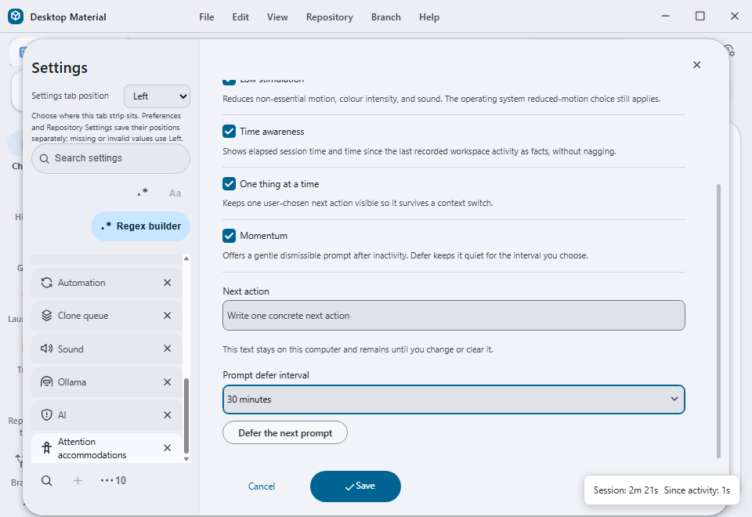Click the down arrow of the tab list scrollbar
The width and height of the screenshot is (752, 517).
click(x=186, y=459)
